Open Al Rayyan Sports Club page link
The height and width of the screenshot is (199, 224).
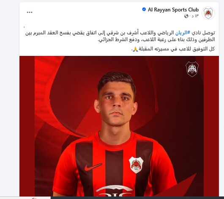click(173, 10)
